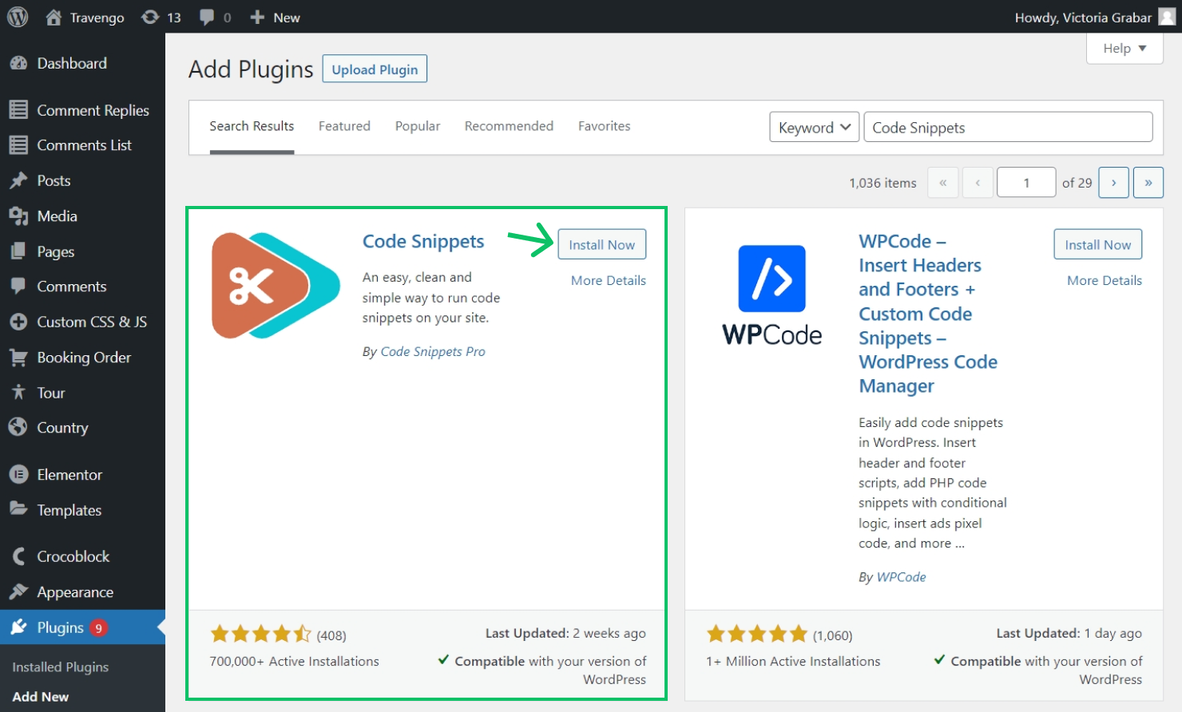This screenshot has width=1182, height=712.
Task: Click the plus New icon in the admin bar
Action: (257, 17)
